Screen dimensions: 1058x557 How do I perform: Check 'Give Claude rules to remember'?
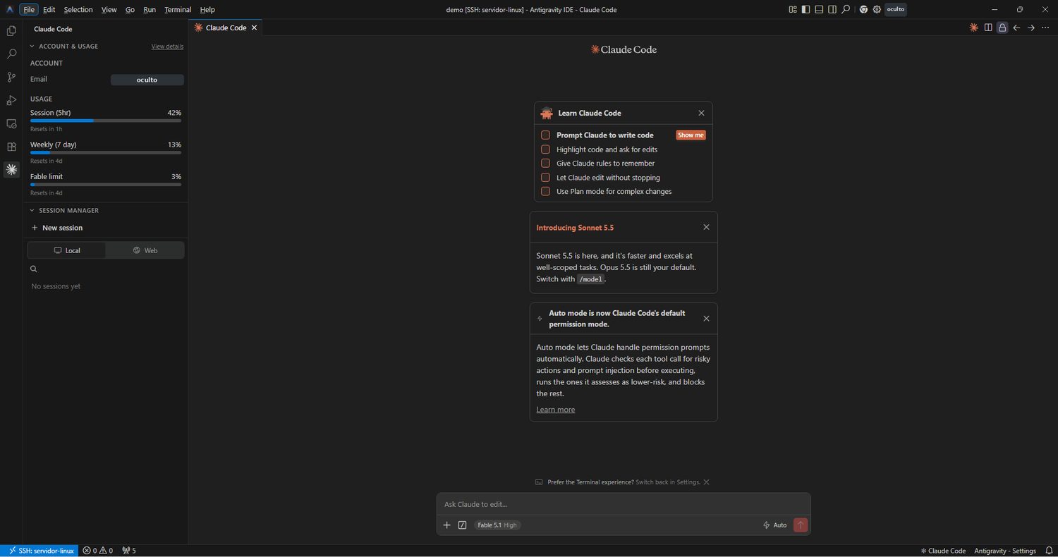tap(545, 163)
